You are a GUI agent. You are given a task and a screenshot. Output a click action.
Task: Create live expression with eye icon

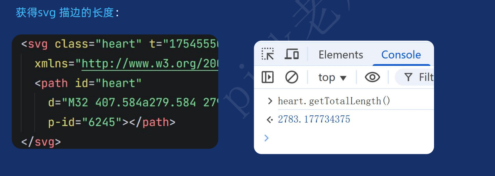372,77
